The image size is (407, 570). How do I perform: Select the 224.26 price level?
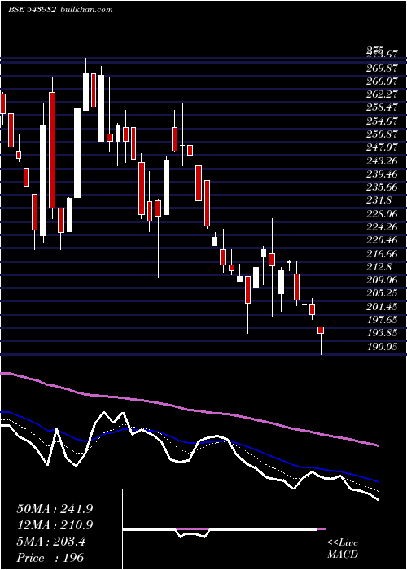tap(383, 227)
